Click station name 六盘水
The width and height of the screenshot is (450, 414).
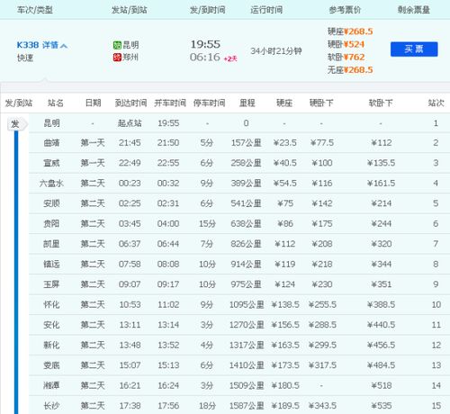pos(51,183)
